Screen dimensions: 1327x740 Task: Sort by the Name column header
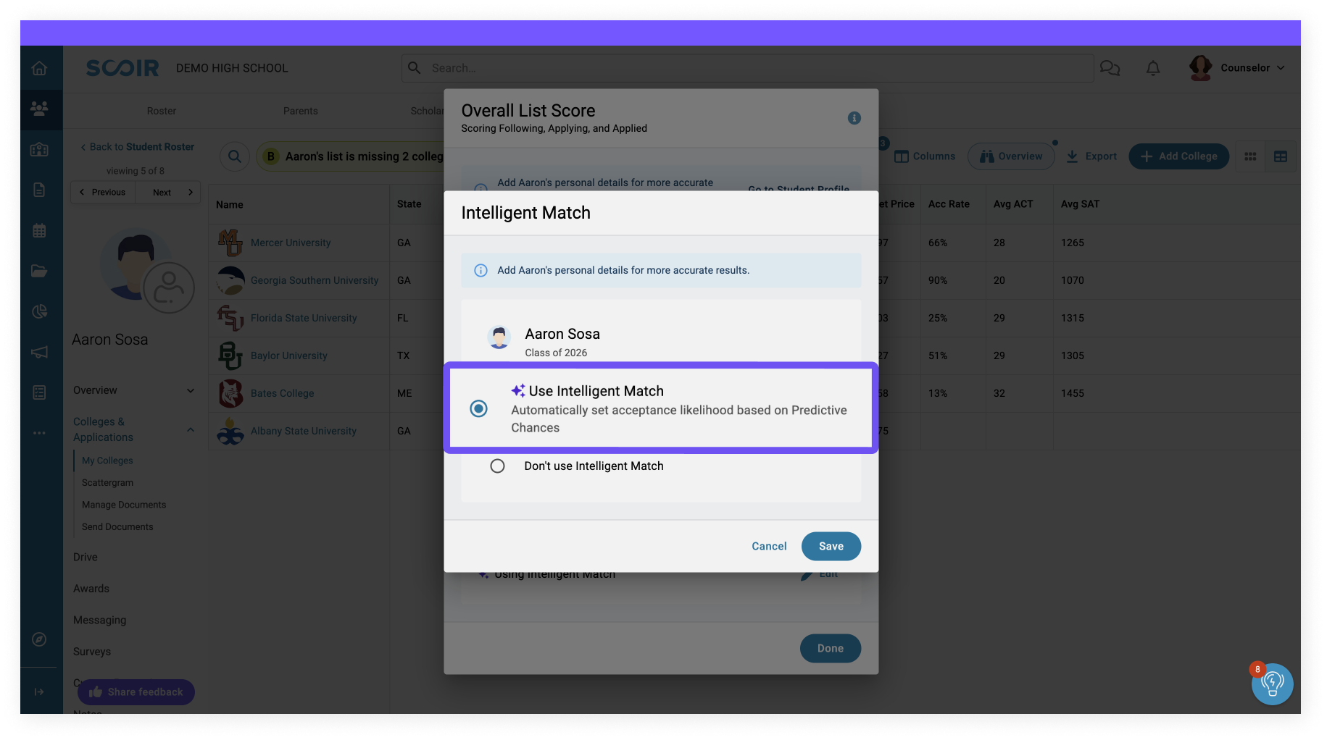tap(230, 205)
